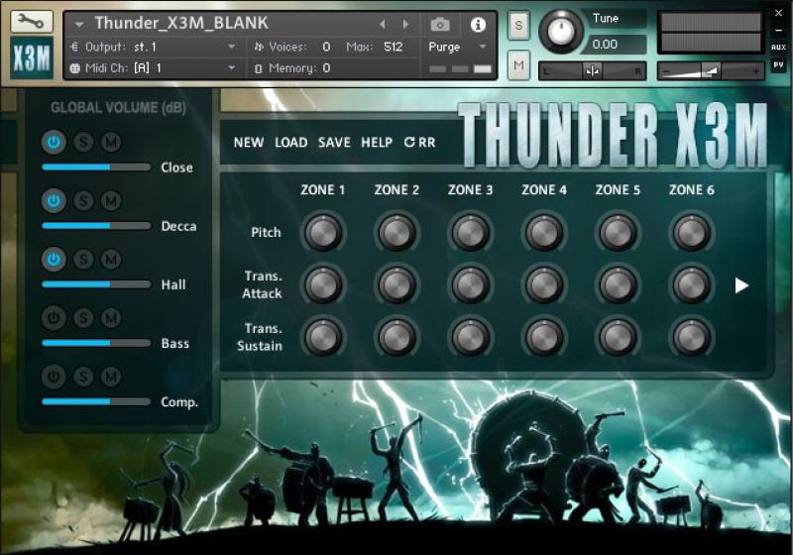The height and width of the screenshot is (555, 793).
Task: Mute the instrument with header M button
Action: coord(518,64)
